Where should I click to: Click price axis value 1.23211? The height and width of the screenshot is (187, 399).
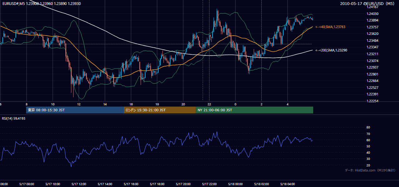tap(372, 54)
